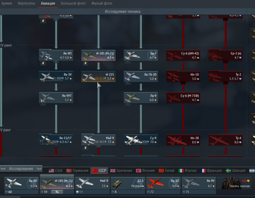Select the Як-15/17 jet card

[56, 140]
